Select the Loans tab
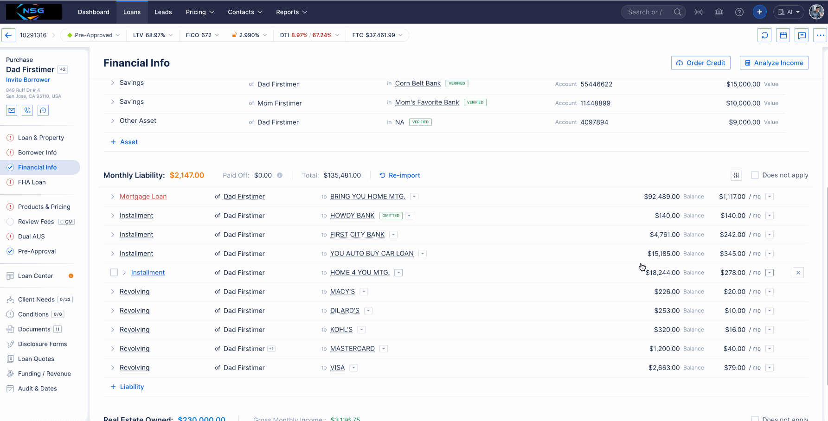 point(132,12)
